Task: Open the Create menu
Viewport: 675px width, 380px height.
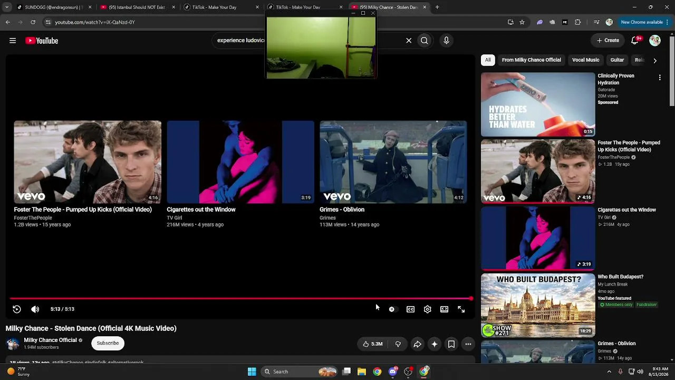Action: click(x=607, y=41)
